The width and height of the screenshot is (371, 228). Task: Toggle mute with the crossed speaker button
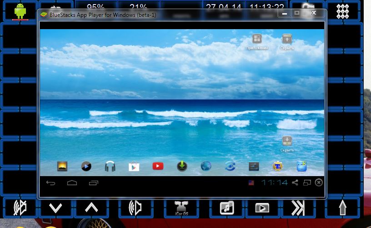(x=20, y=208)
